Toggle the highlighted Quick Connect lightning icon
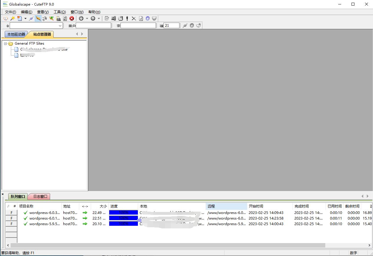This screenshot has width=373, height=256. tap(38, 19)
